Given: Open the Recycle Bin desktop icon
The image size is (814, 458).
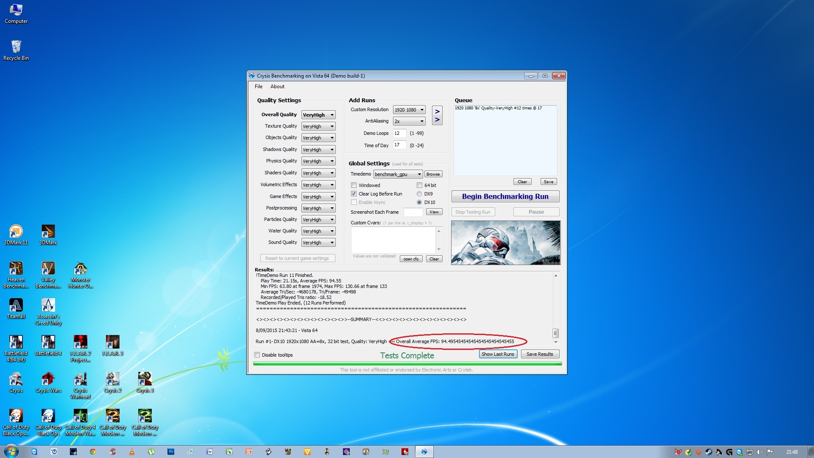Looking at the screenshot, I should pos(16,50).
